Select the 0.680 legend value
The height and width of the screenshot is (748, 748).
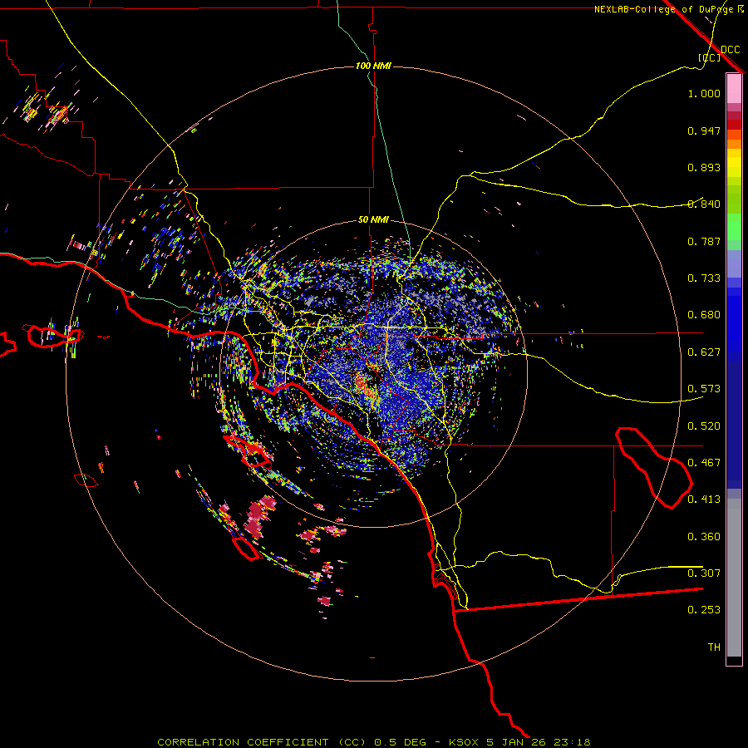pos(704,315)
